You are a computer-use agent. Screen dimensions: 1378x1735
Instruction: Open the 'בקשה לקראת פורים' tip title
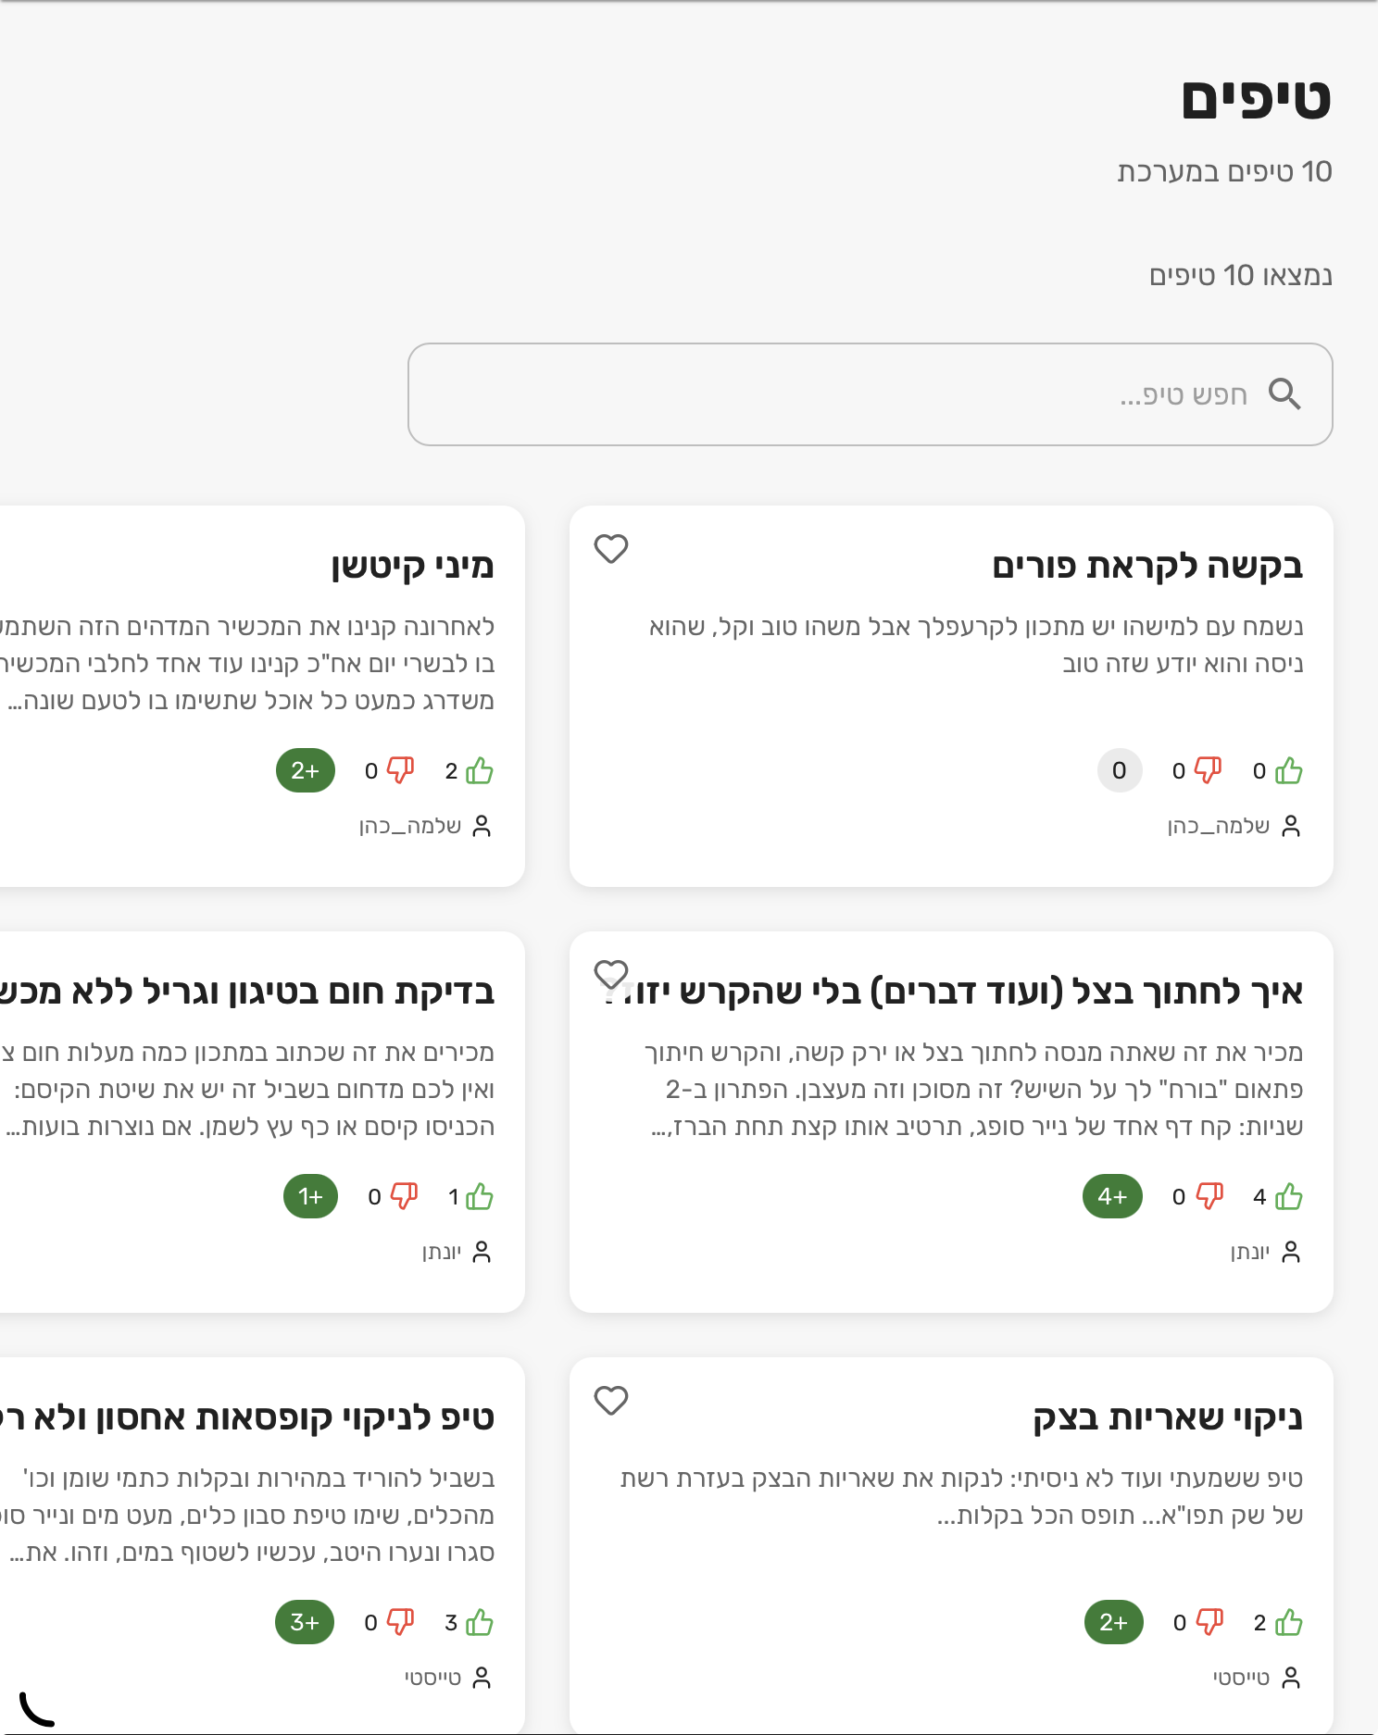pyautogui.click(x=1146, y=566)
